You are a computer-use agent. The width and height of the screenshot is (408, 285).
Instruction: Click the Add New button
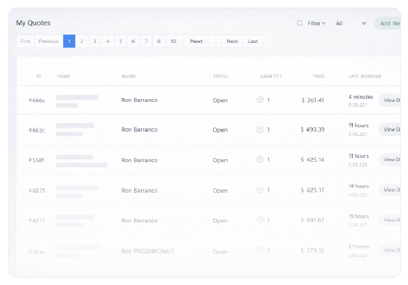[x=389, y=23]
